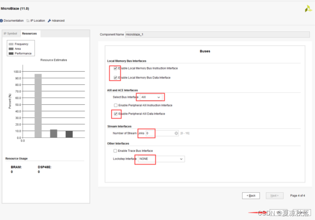Click the Resource Estimates chart title

54,60
